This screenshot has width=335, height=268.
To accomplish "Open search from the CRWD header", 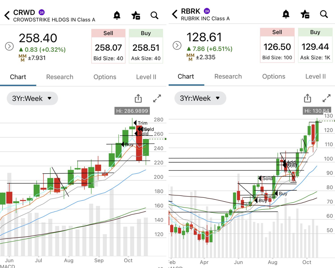I will (x=154, y=15).
